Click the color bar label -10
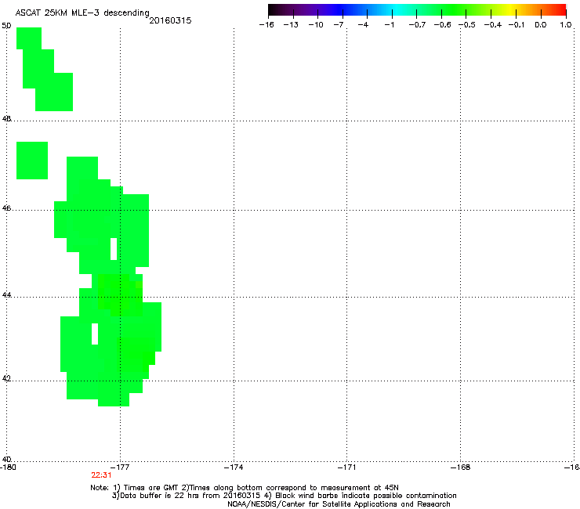Viewport: 580px width, 509px height. pos(316,25)
